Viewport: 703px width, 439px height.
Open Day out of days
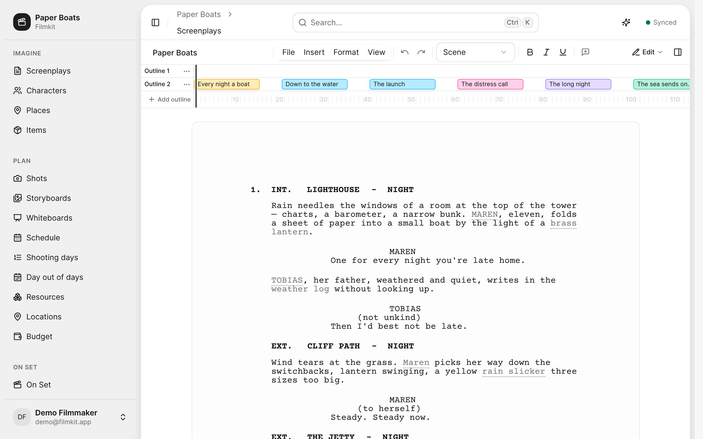[70, 277]
